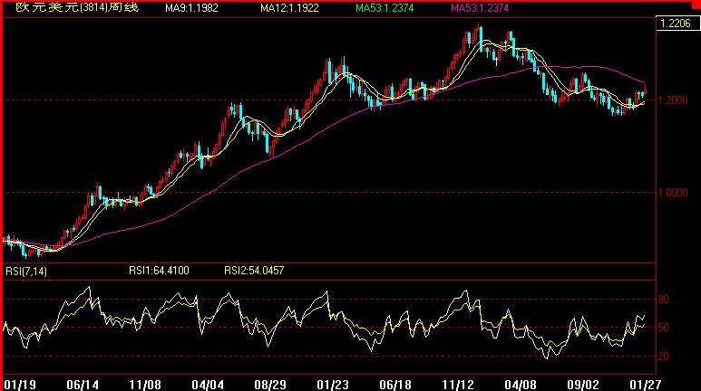Click the 09/02 date label

pyautogui.click(x=583, y=385)
